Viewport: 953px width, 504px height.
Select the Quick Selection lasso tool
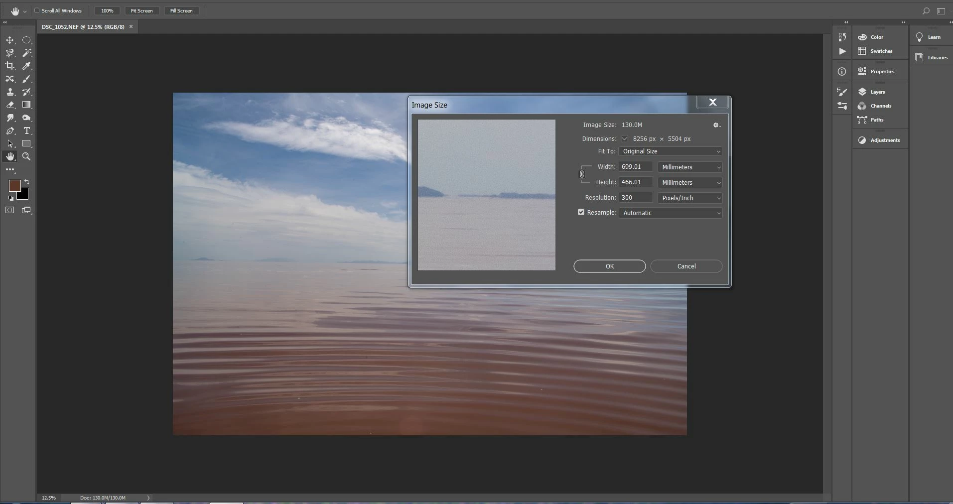point(10,53)
